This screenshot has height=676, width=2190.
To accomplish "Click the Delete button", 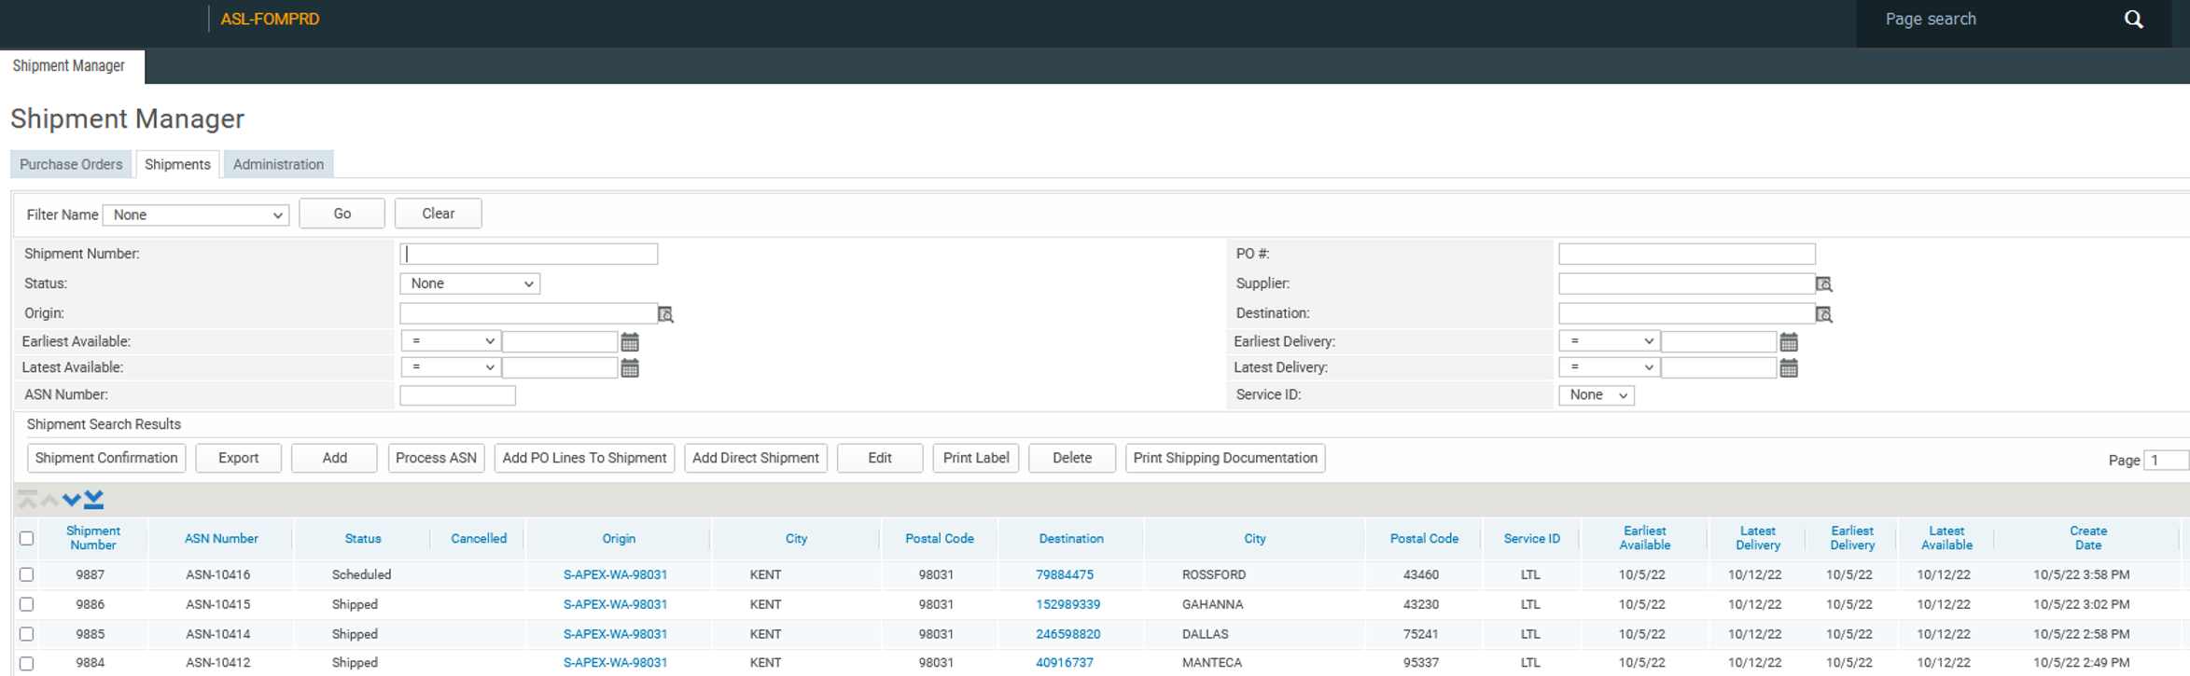I will 1072,458.
